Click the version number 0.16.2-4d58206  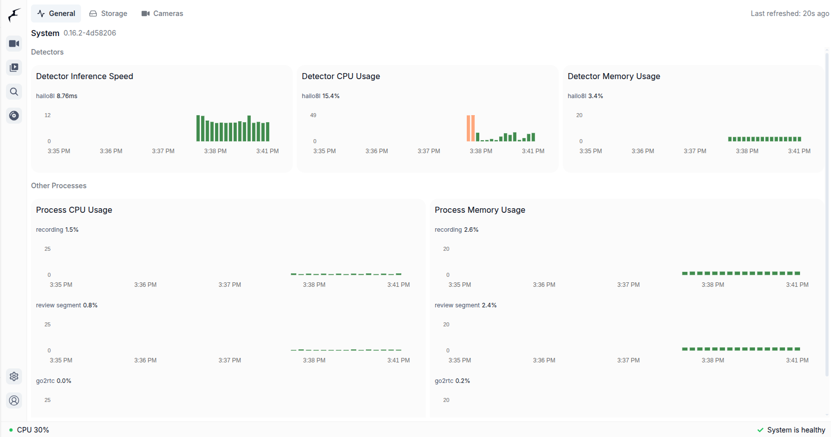pyautogui.click(x=90, y=33)
